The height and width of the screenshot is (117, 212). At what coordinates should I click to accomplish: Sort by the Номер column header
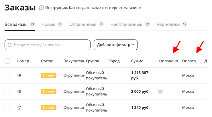click(23, 61)
